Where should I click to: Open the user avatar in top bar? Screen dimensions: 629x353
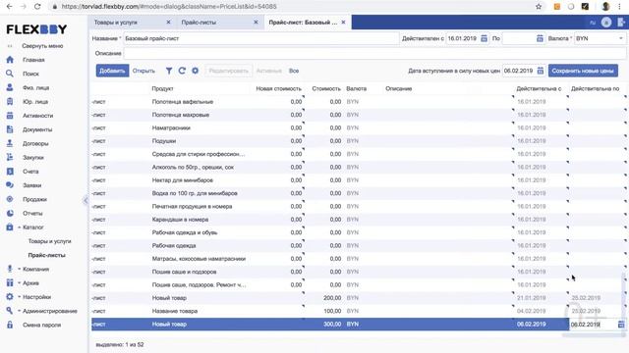[606, 23]
